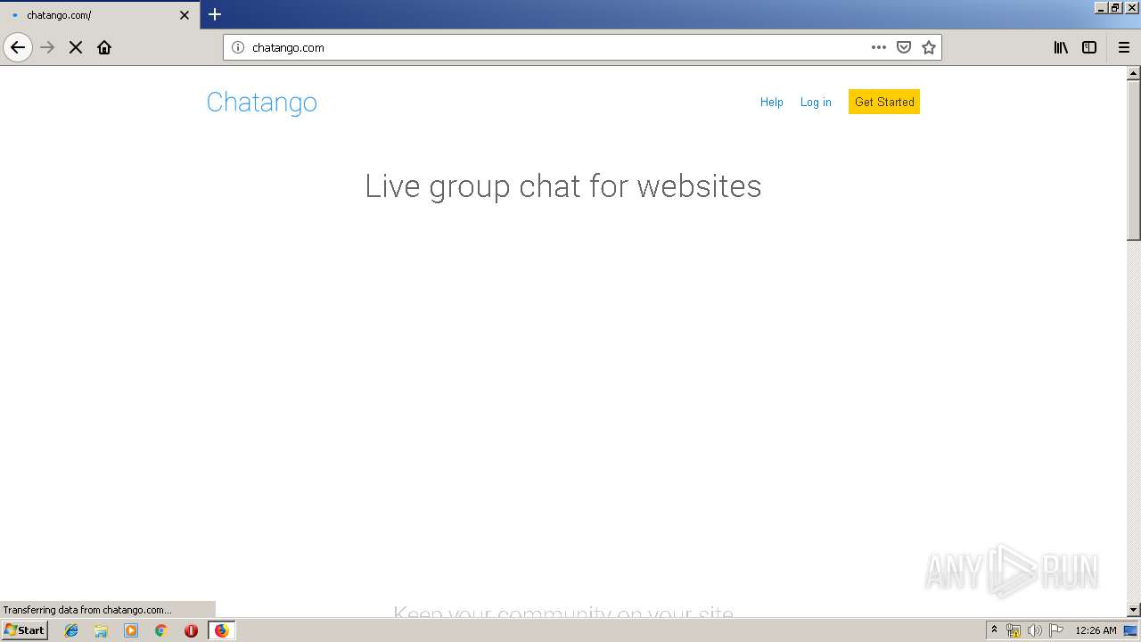Viewport: 1141px width, 642px height.
Task: Click the scrollbar up arrow
Action: 1134,73
